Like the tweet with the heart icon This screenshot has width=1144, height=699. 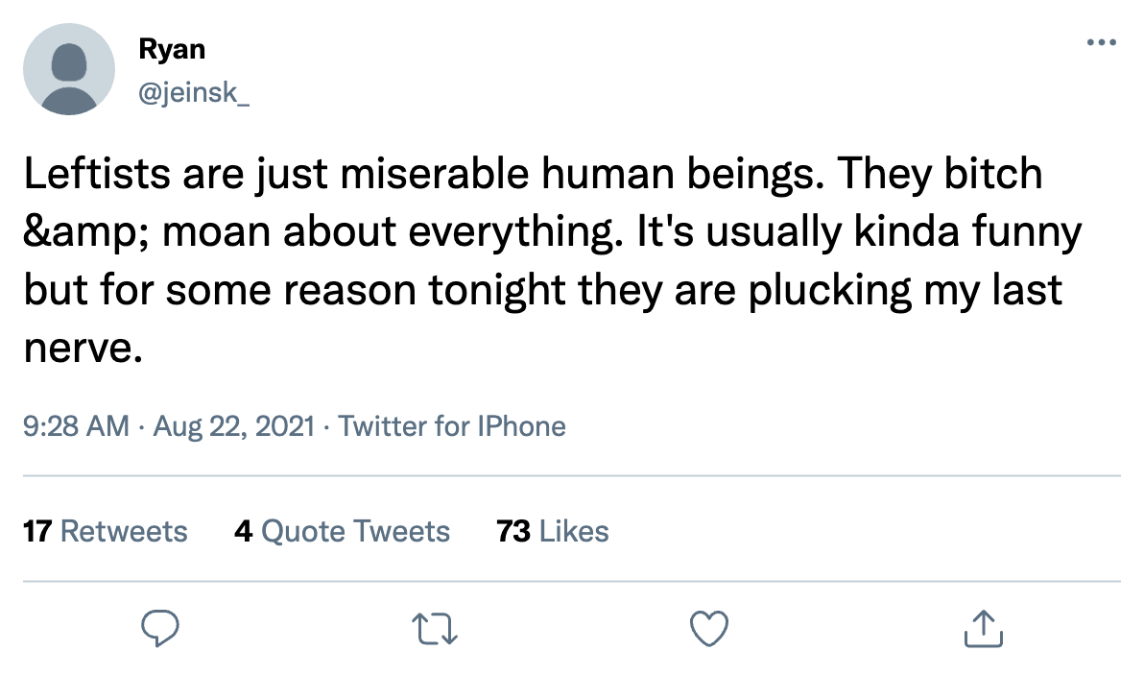point(710,629)
